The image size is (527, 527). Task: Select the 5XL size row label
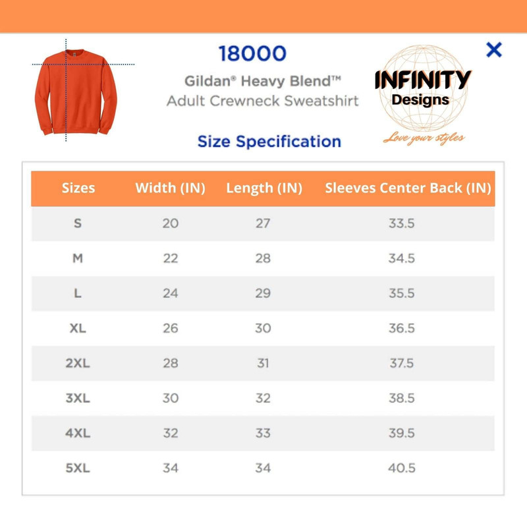[x=78, y=468]
